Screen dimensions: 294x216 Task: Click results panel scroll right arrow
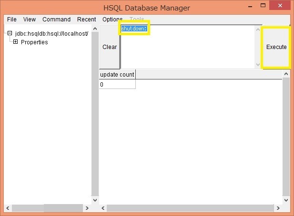[x=278, y=208]
